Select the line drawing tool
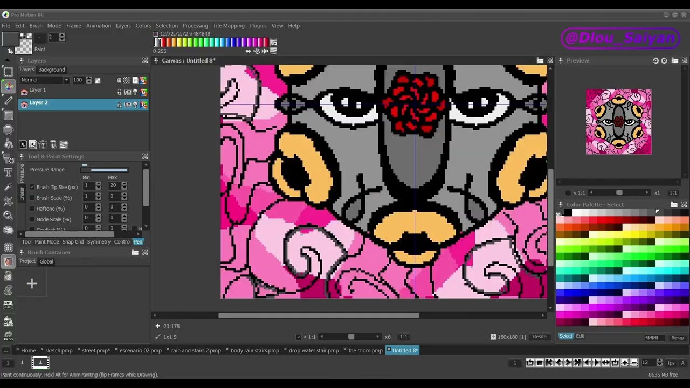Image resolution: width=690 pixels, height=388 pixels. point(8,100)
